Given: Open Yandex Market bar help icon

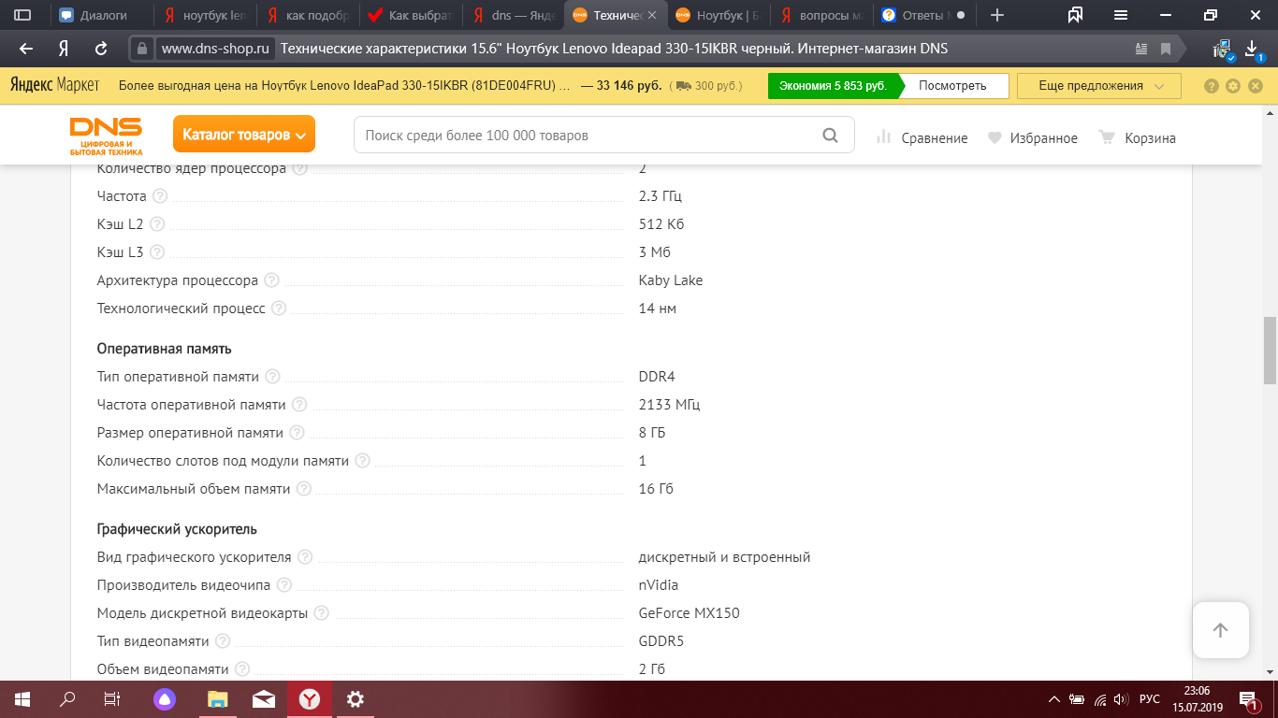Looking at the screenshot, I should point(1212,86).
